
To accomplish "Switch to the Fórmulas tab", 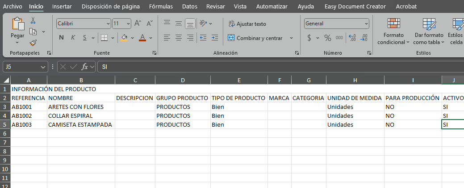I will pos(161,7).
